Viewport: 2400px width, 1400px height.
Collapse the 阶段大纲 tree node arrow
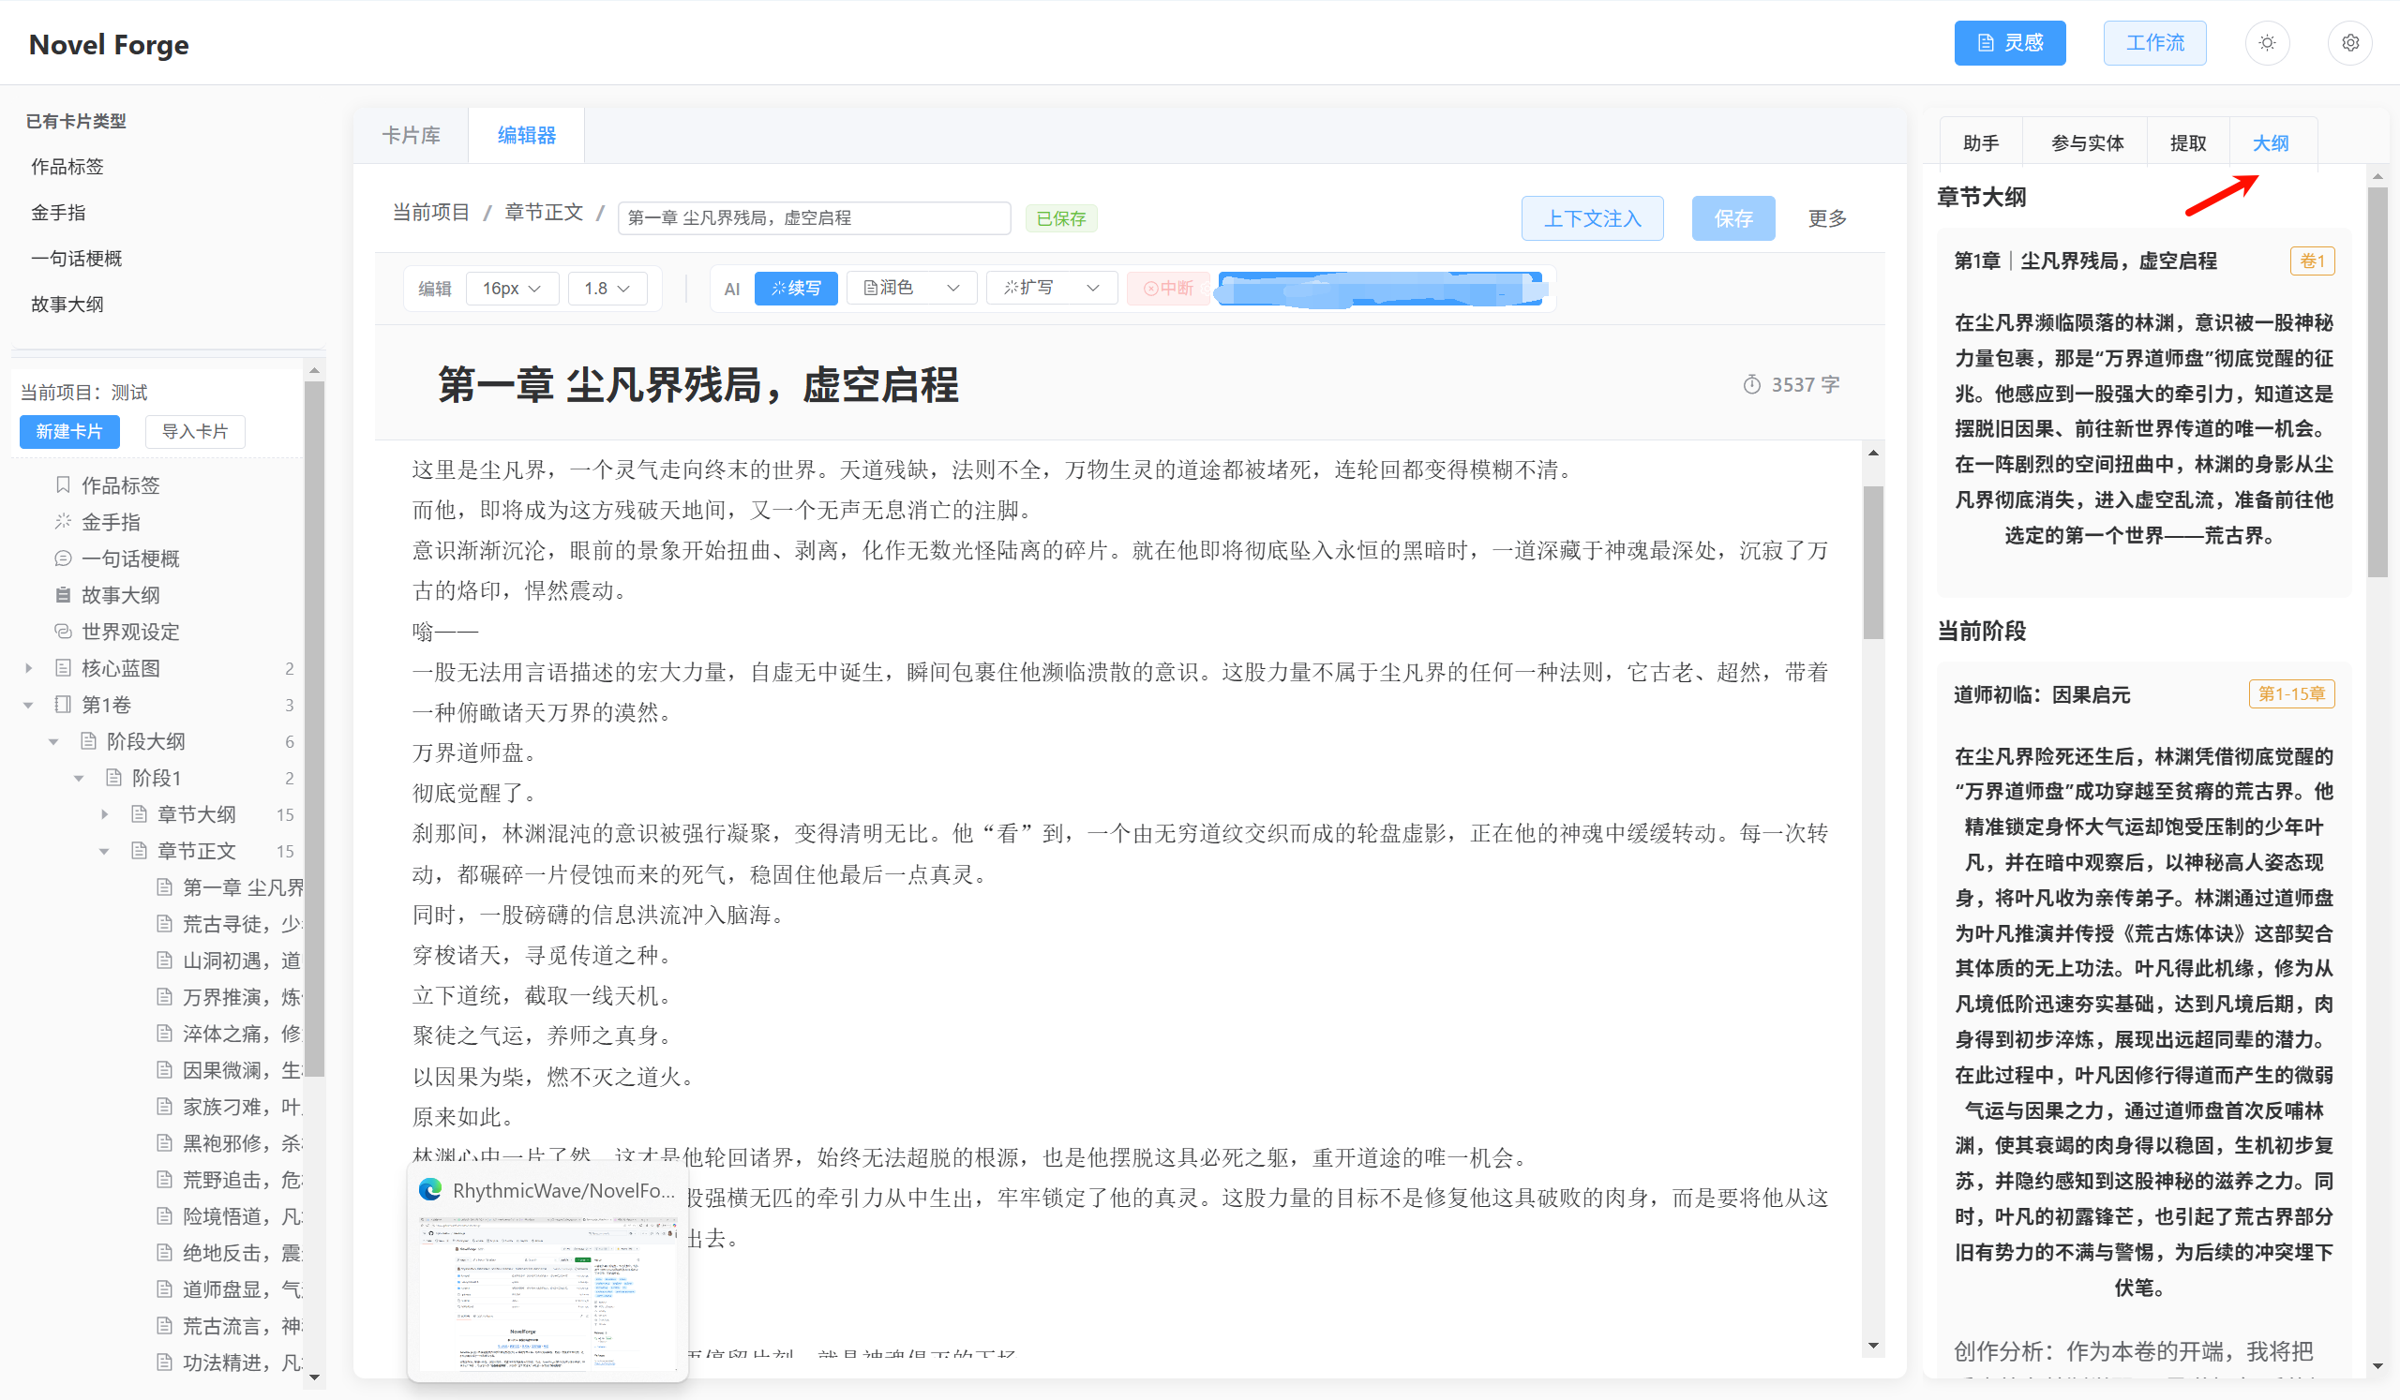pos(53,741)
